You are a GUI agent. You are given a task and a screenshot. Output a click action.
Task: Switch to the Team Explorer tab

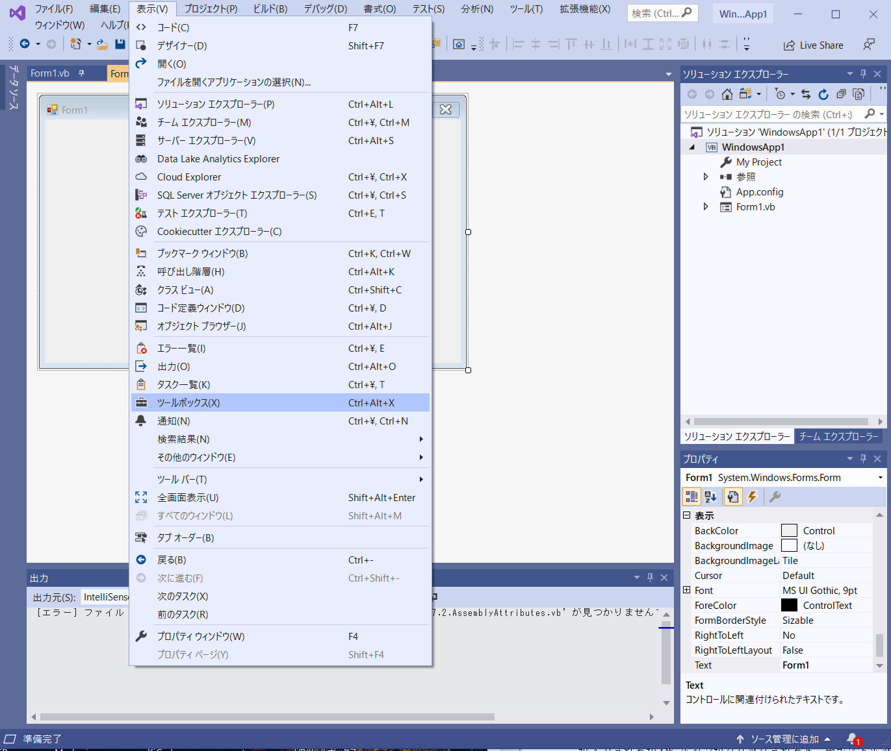coord(838,436)
